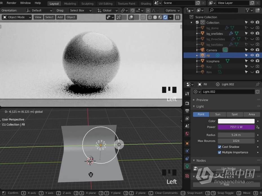Hide the Collection via eye icon
This screenshot has width=262, height=196.
[x=252, y=22]
